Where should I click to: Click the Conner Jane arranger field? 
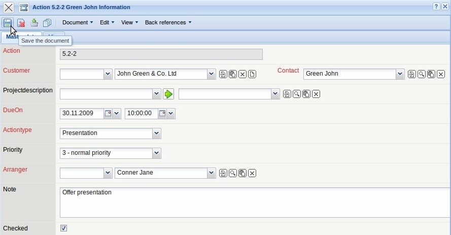click(161, 173)
